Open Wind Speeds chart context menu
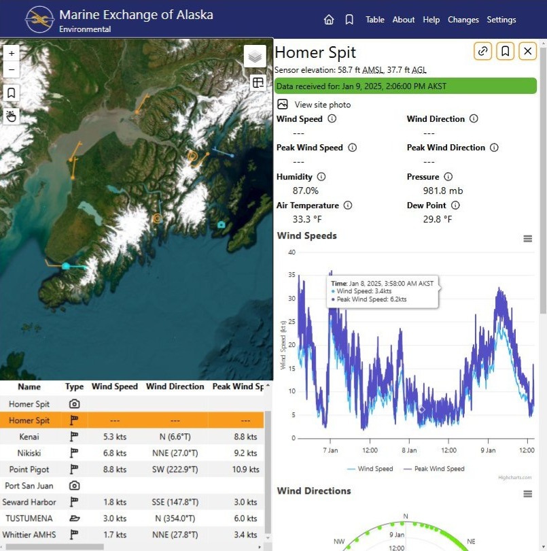The image size is (547, 551). point(527,239)
